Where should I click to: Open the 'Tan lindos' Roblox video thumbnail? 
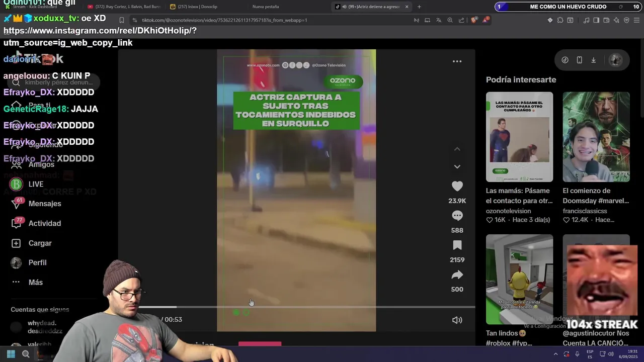(519, 279)
